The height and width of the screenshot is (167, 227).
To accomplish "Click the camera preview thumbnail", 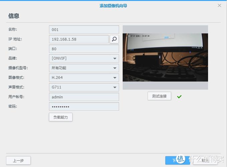I will [165, 57].
